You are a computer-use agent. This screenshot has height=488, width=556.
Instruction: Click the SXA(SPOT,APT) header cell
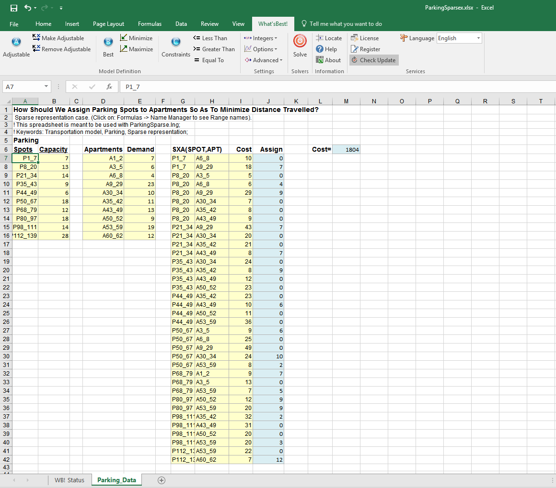point(197,149)
